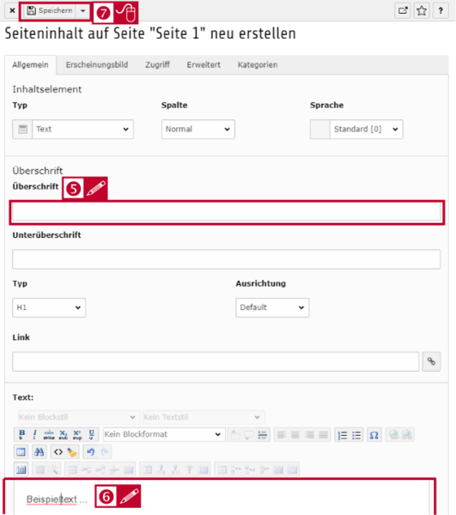
Task: Apply italic formatting in the text editor
Action: click(34, 434)
